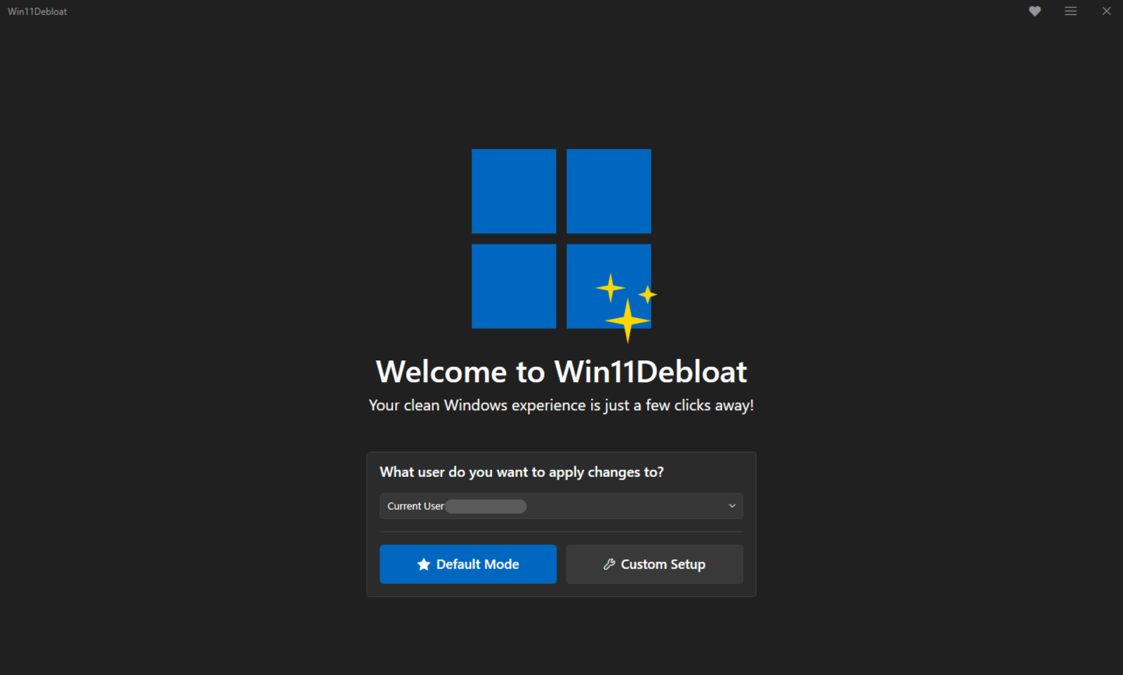Expand the Current User dropdown

[561, 506]
